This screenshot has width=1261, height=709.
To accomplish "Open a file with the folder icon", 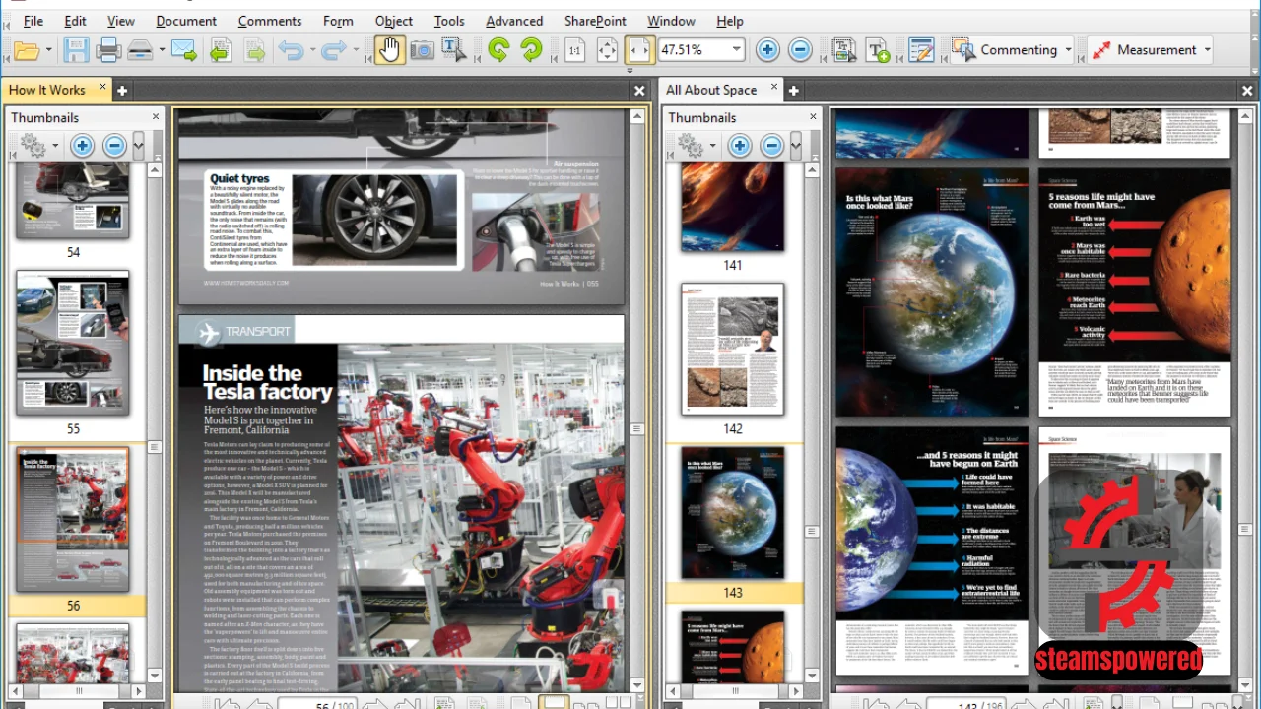I will (27, 50).
